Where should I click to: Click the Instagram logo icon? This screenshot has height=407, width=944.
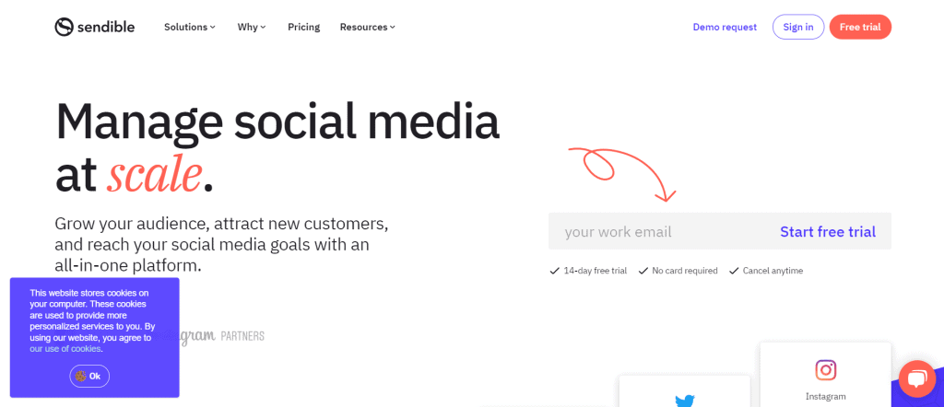tap(826, 370)
